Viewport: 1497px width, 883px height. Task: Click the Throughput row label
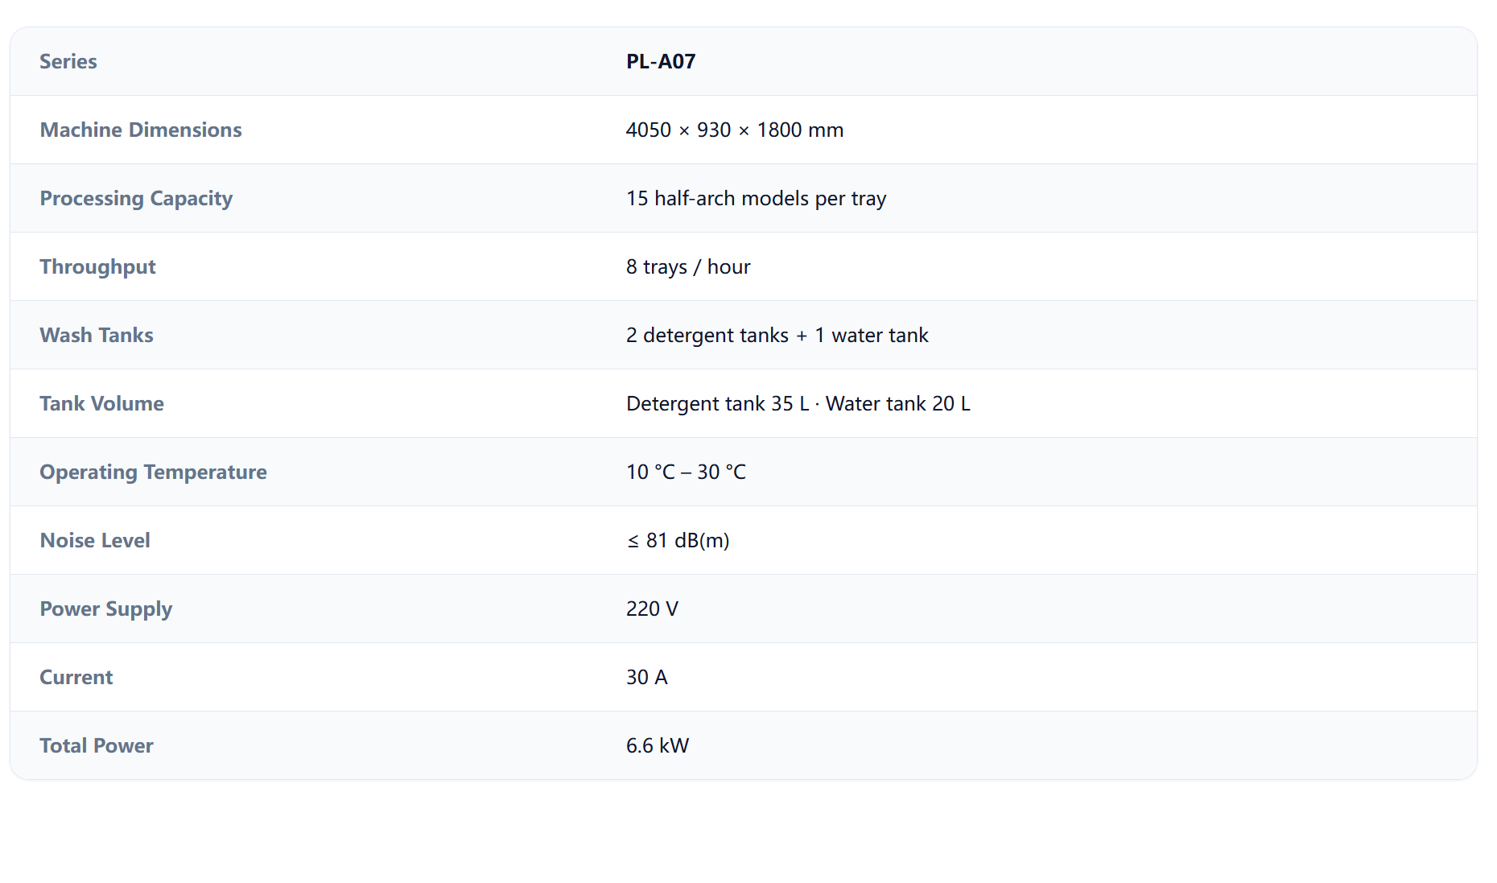(97, 266)
